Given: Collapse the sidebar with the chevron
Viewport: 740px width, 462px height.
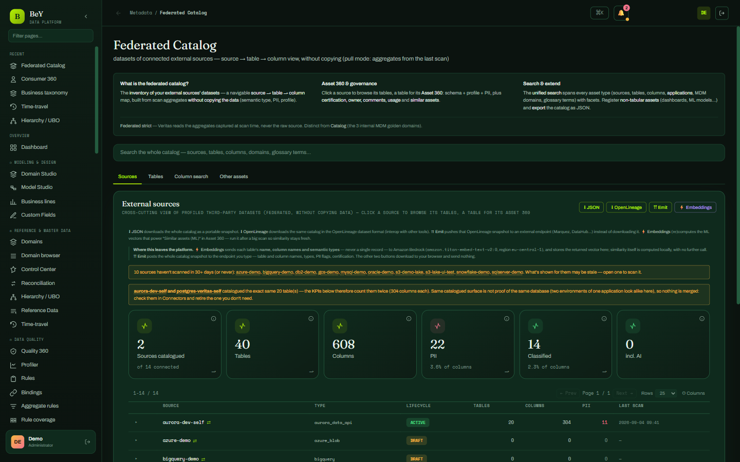Looking at the screenshot, I should tap(86, 16).
